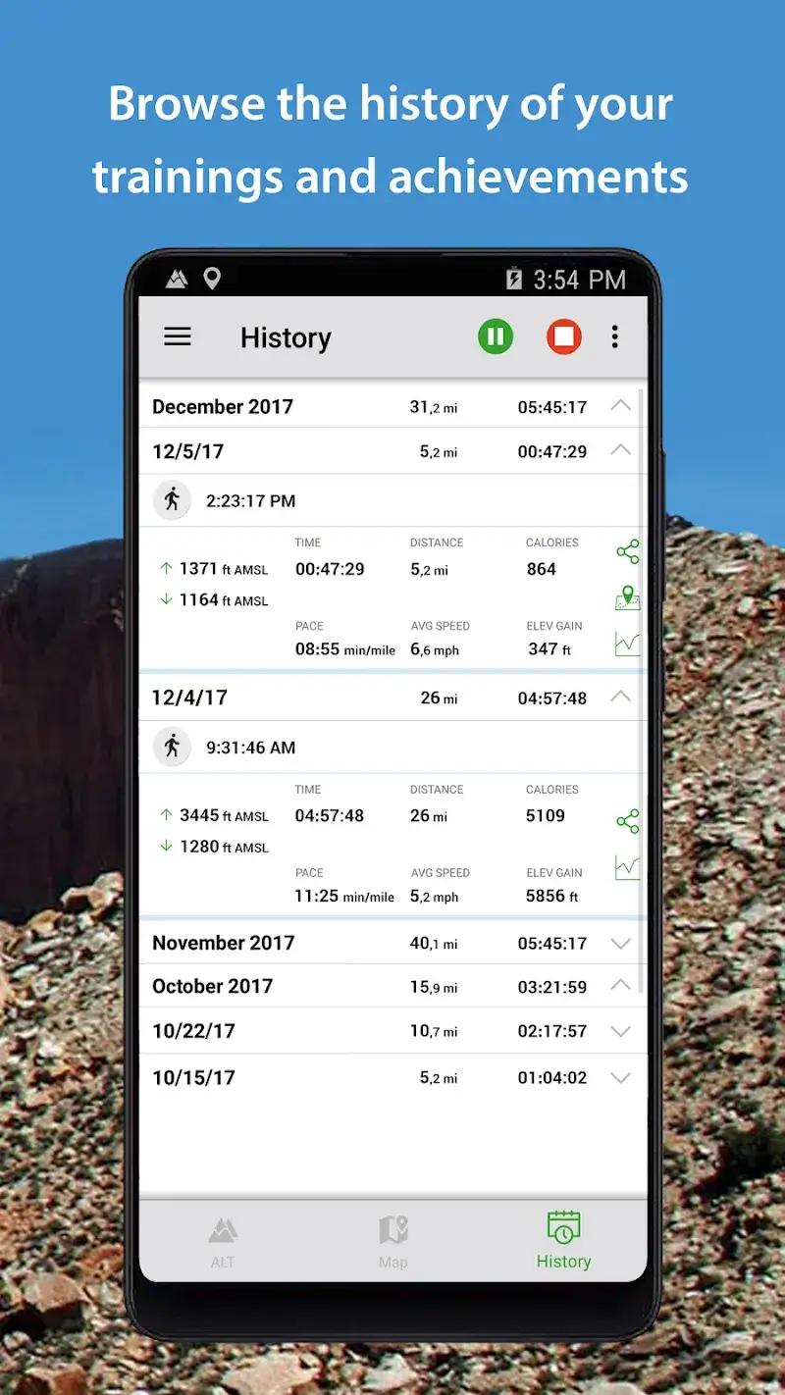Viewport: 785px width, 1395px height.
Task: Stop recording with the red stop button
Action: [564, 336]
